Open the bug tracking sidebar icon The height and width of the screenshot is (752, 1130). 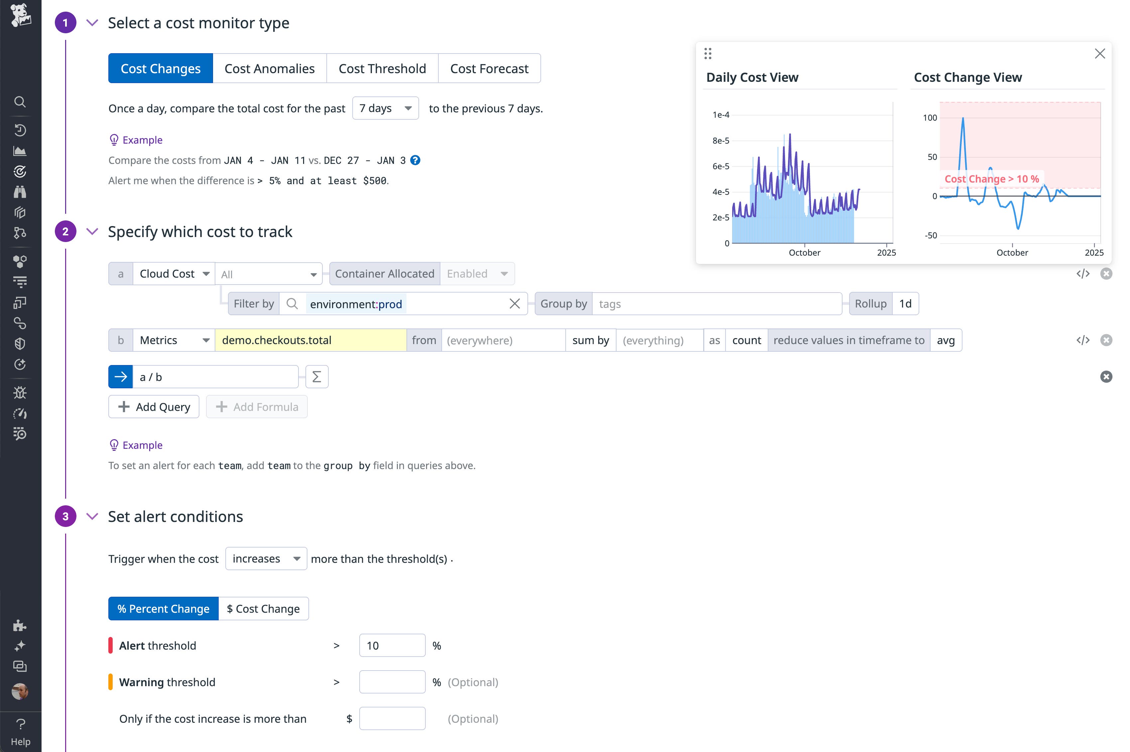pos(20,393)
